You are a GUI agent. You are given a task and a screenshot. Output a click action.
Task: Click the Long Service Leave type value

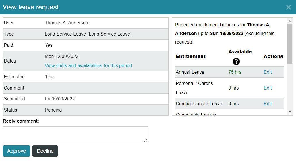tap(88, 34)
